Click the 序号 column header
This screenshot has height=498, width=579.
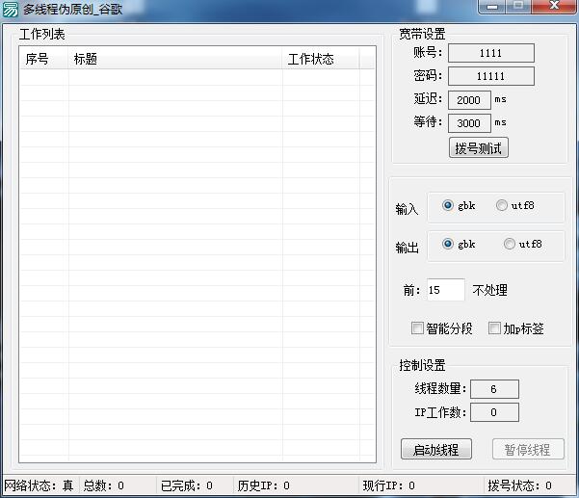pos(44,59)
